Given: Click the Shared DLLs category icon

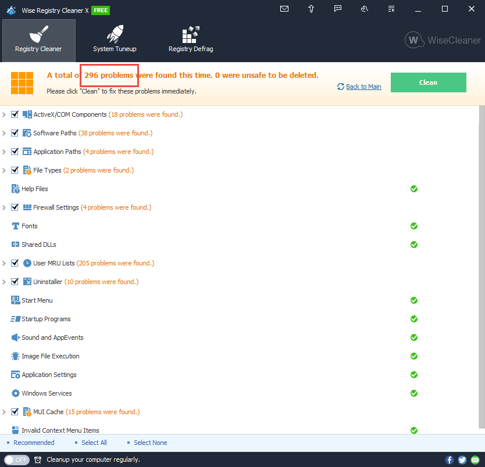Looking at the screenshot, I should click(x=16, y=245).
